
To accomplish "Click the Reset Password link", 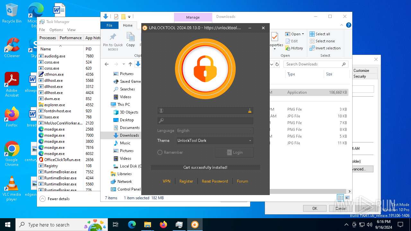I will point(215,181).
